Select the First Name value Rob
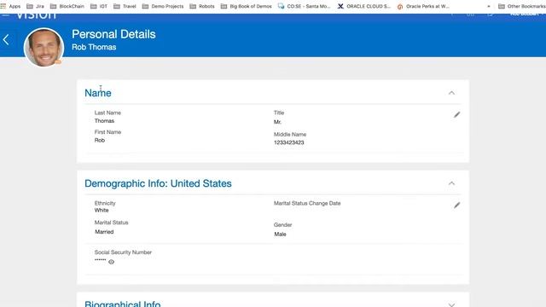The image size is (546, 307). coord(100,140)
